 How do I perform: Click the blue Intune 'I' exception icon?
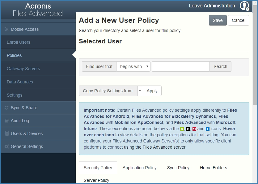point(208,129)
